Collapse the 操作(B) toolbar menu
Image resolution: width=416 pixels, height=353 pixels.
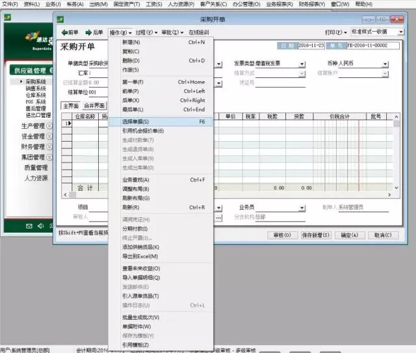pyautogui.click(x=120, y=33)
